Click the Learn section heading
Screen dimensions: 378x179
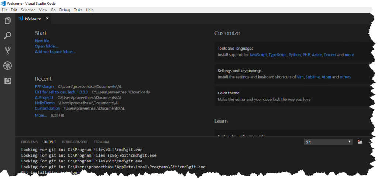click(x=221, y=121)
